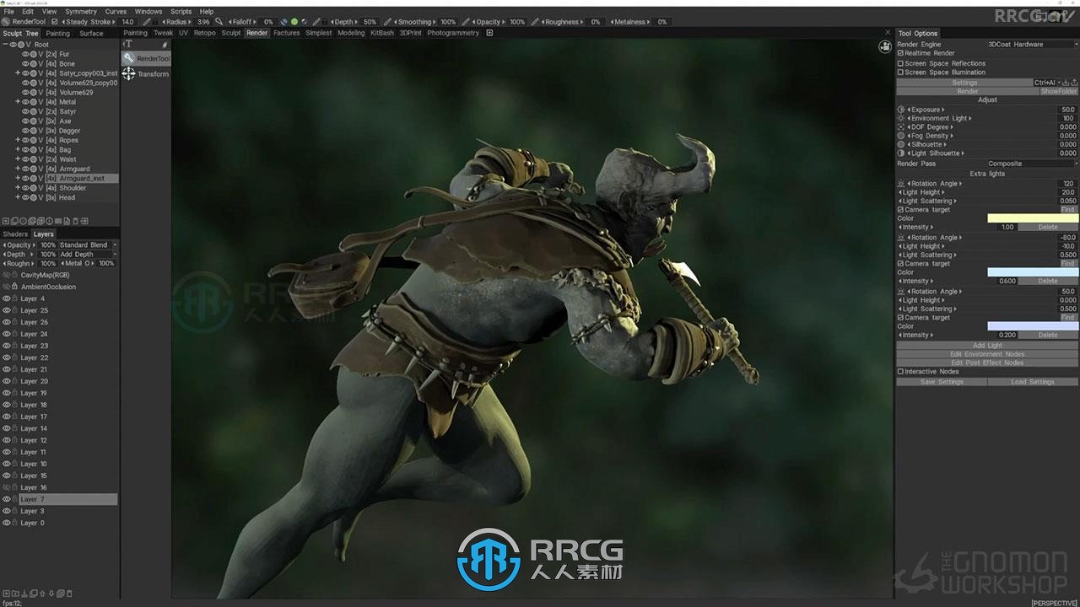Image resolution: width=1080 pixels, height=607 pixels.
Task: Click the Radius value field 3.96
Action: pos(203,22)
